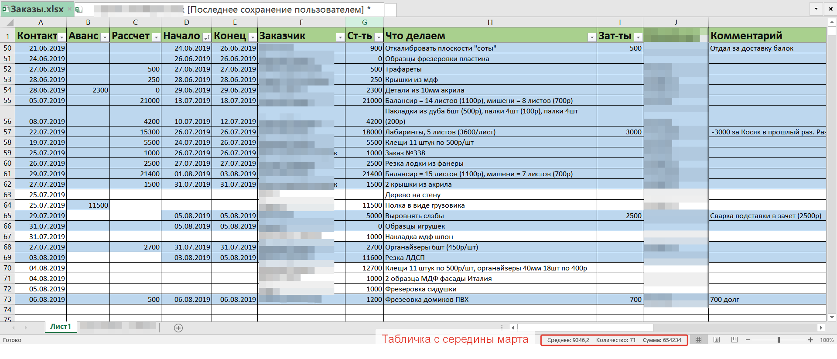Click cell 'Откалибровать плоскости "соты"'

[x=490, y=48]
